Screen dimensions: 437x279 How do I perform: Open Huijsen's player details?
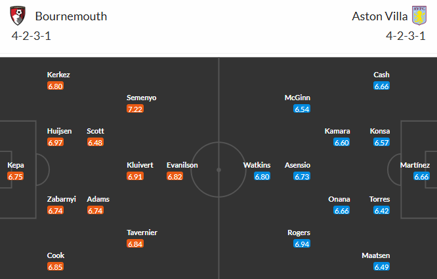58,131
